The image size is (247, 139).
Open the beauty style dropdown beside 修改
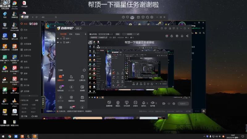tap(131, 34)
